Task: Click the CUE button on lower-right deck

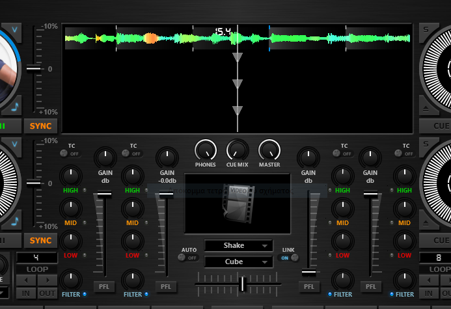Action: [x=435, y=240]
